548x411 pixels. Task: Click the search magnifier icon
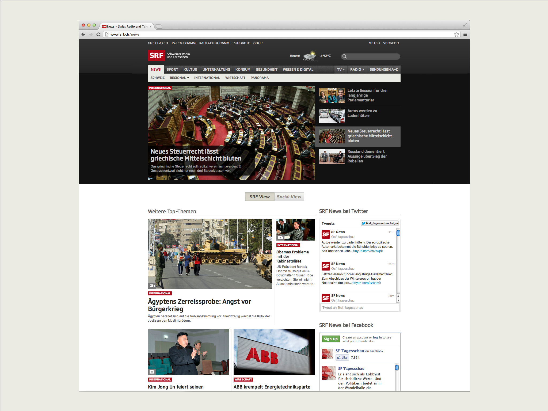tap(345, 56)
